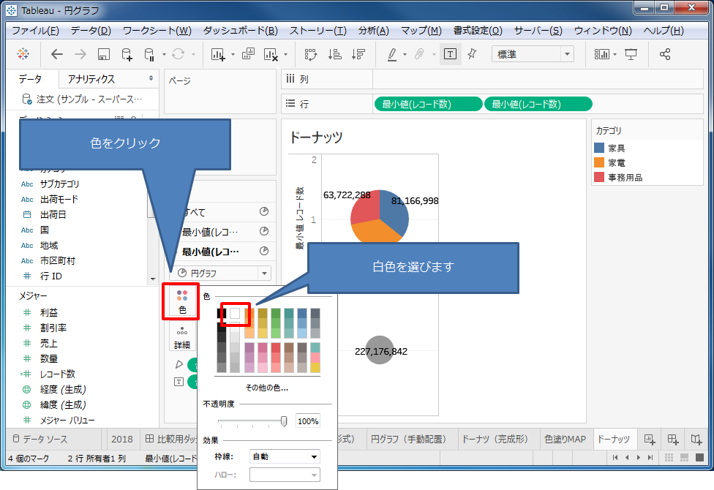Image resolution: width=714 pixels, height=490 pixels.
Task: Click the presentation mode icon
Action: click(x=631, y=54)
